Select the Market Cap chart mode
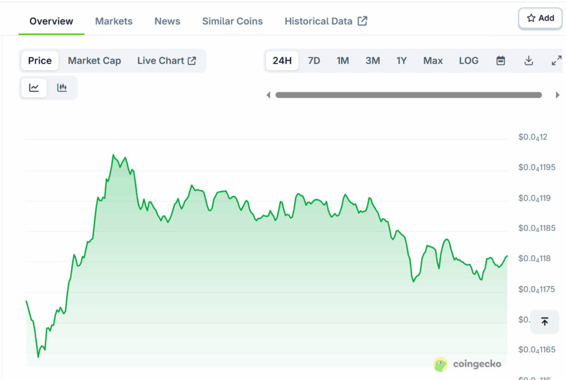The image size is (566, 380). click(x=94, y=61)
